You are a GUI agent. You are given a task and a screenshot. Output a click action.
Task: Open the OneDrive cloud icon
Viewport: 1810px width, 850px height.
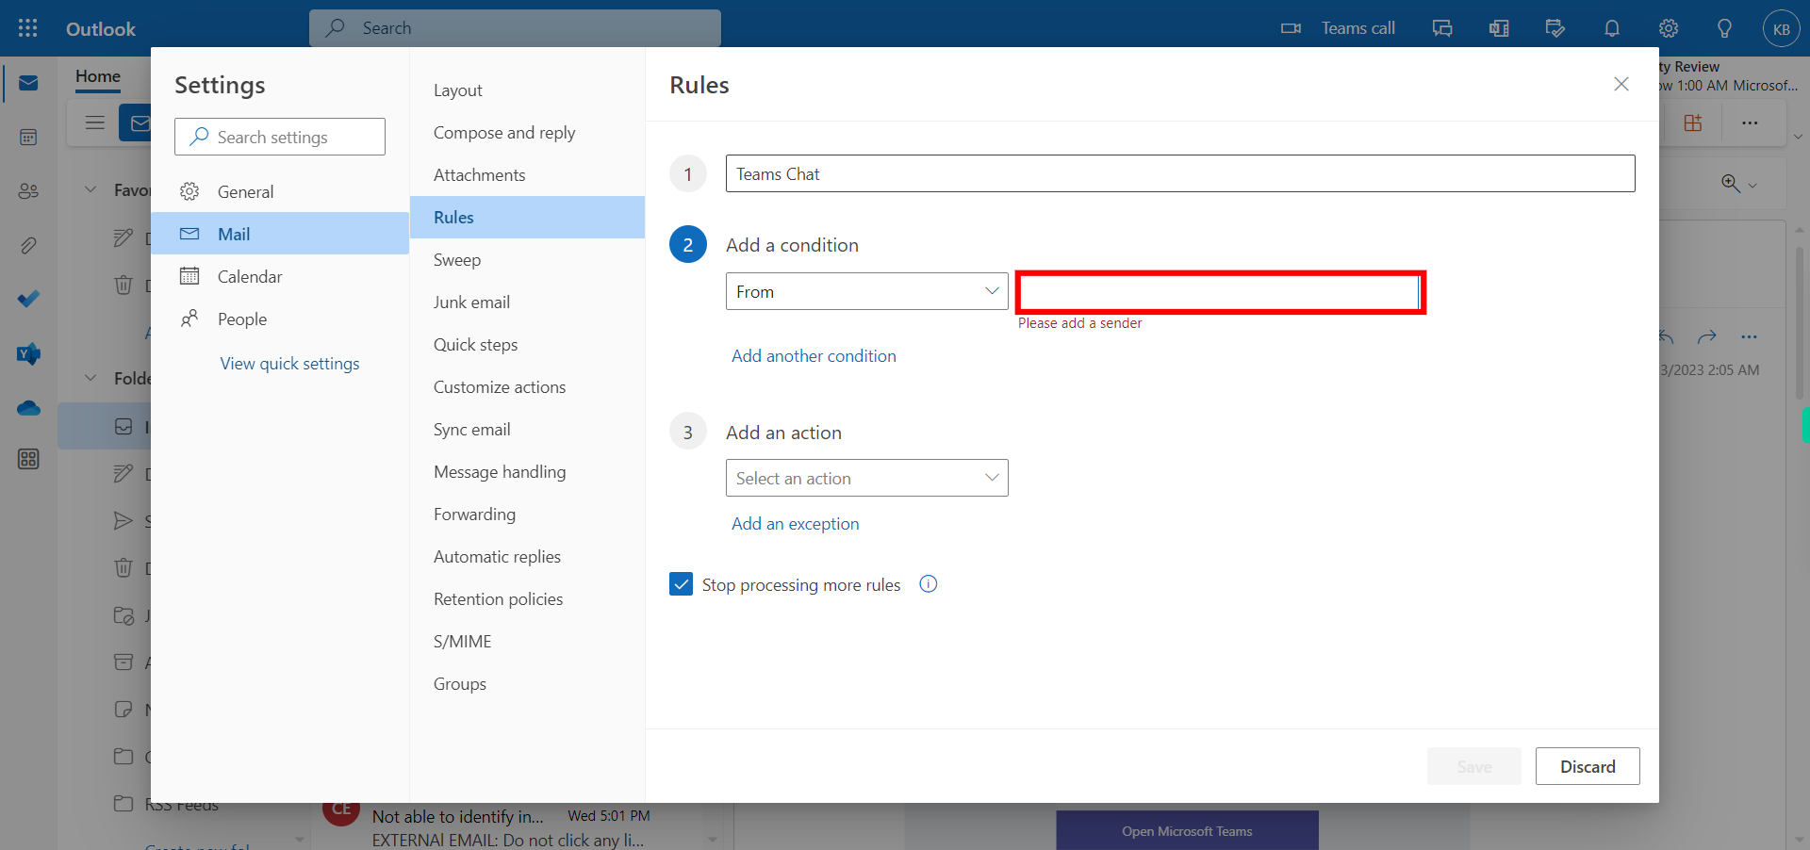tap(28, 408)
